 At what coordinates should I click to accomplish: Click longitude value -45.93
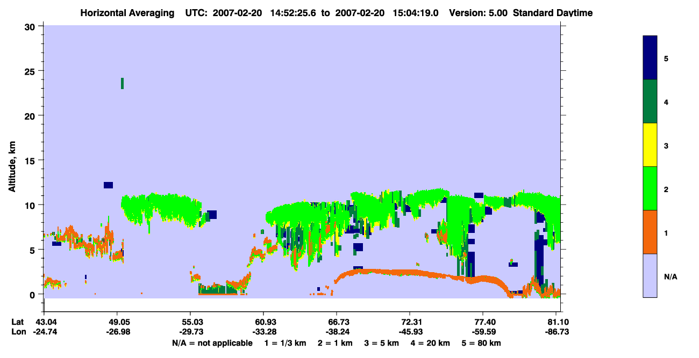tap(410, 332)
